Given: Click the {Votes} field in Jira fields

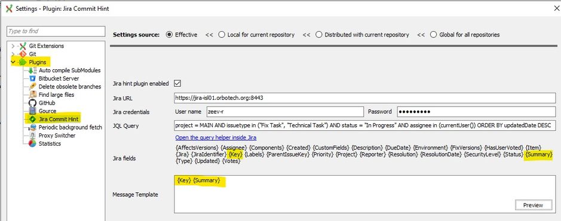Looking at the screenshot, I should point(231,161).
